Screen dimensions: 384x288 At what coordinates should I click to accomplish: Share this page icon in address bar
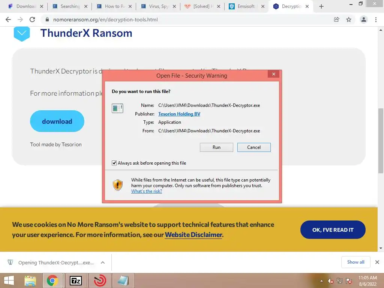pos(337,19)
